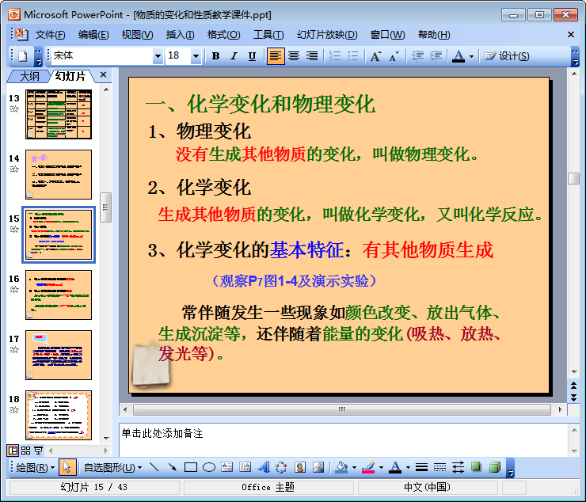Screen dimensions: 586x502
Task: Select slide 14 thumbnail
Action: tap(59, 174)
